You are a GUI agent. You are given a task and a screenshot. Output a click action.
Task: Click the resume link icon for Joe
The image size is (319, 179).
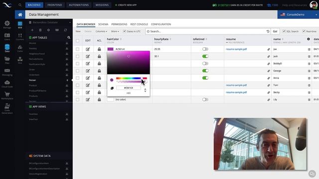(x=269, y=49)
